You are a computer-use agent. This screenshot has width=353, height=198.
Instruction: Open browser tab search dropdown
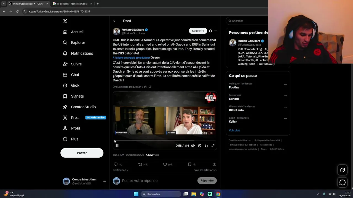click(4, 4)
